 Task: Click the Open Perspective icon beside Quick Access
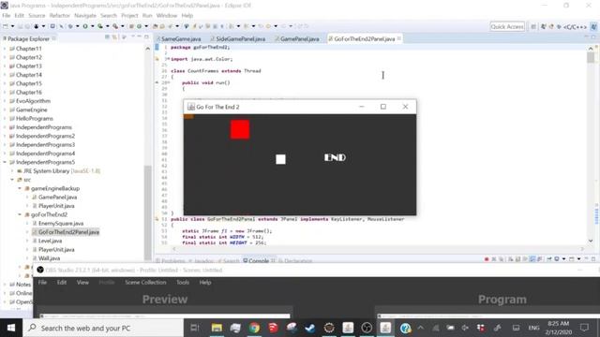pyautogui.click(x=533, y=27)
